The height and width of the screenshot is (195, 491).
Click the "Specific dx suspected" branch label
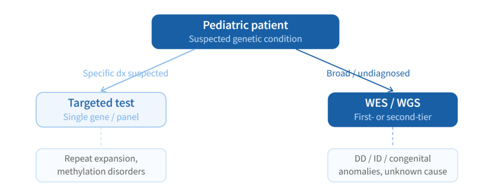[x=126, y=73]
